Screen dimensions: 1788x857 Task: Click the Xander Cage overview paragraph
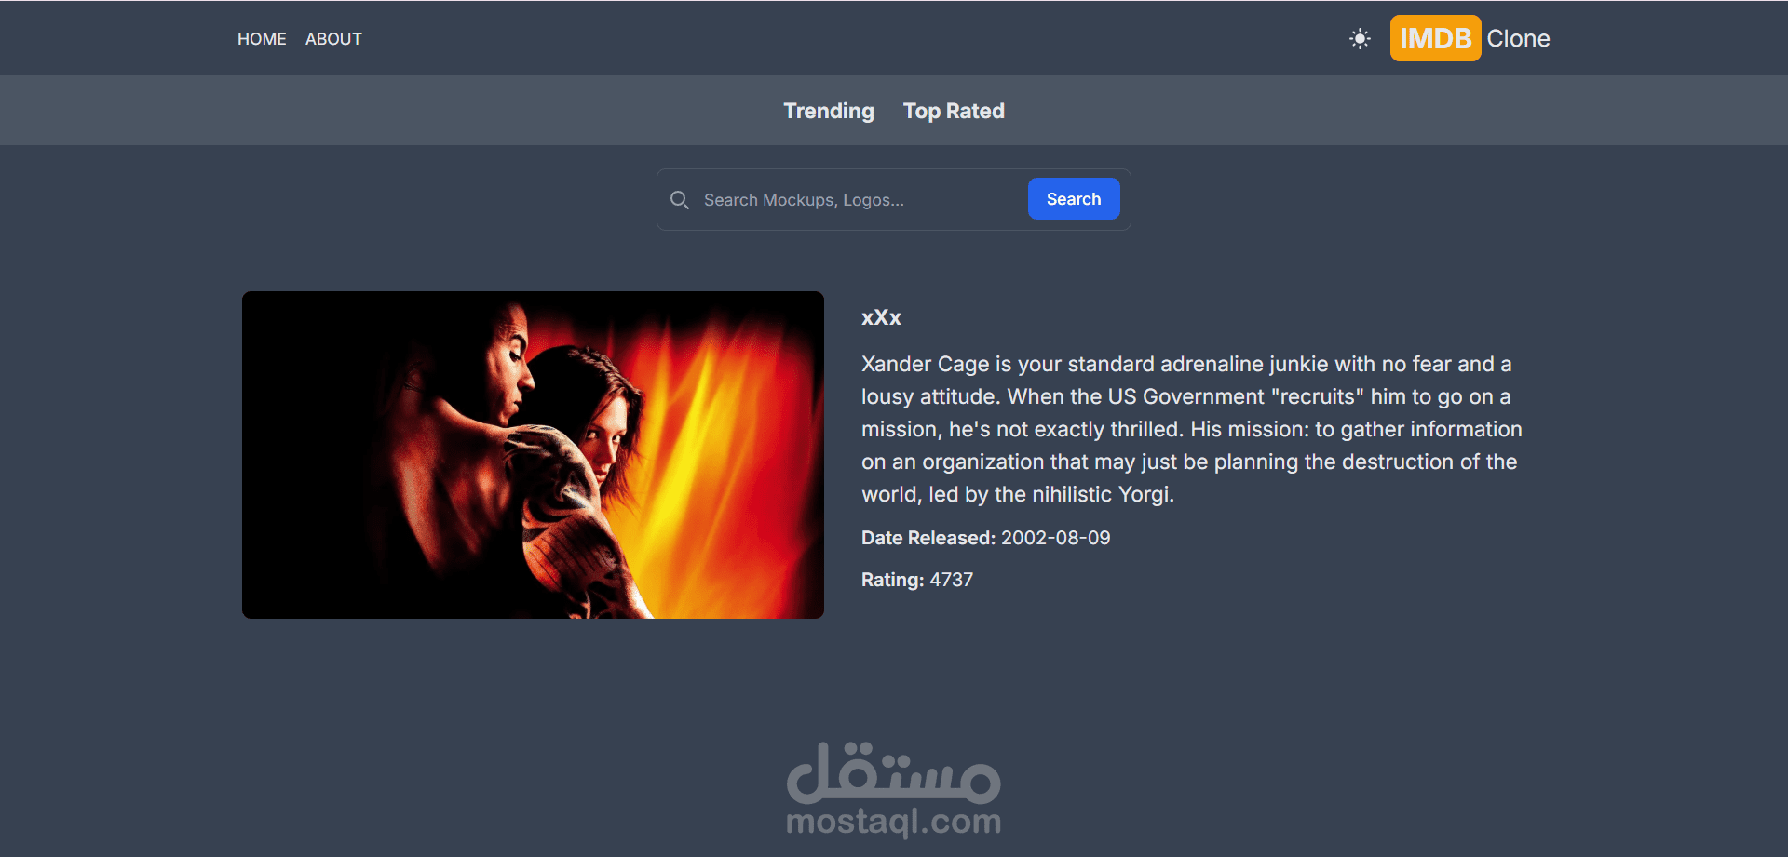coord(1192,429)
